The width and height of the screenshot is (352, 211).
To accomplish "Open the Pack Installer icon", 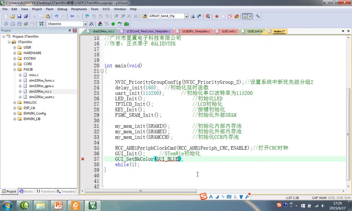I will pos(126,24).
